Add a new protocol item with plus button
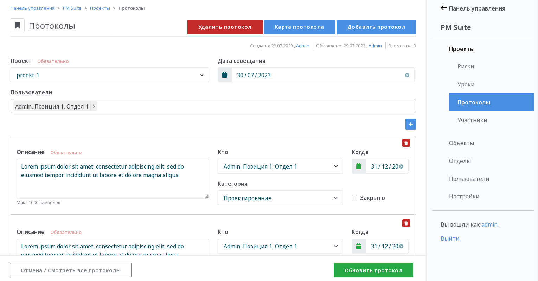538x281 pixels. [x=411, y=124]
